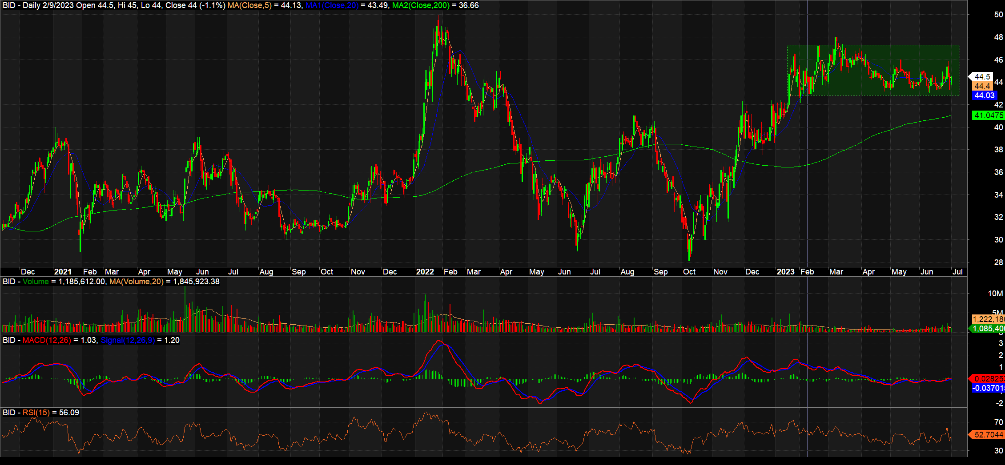This screenshot has width=1005, height=465.
Task: Click the 2021 year label on time axis
Action: click(63, 272)
